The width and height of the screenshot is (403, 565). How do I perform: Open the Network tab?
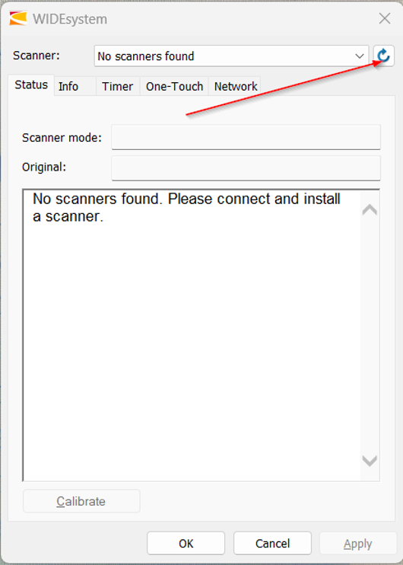pyautogui.click(x=235, y=87)
